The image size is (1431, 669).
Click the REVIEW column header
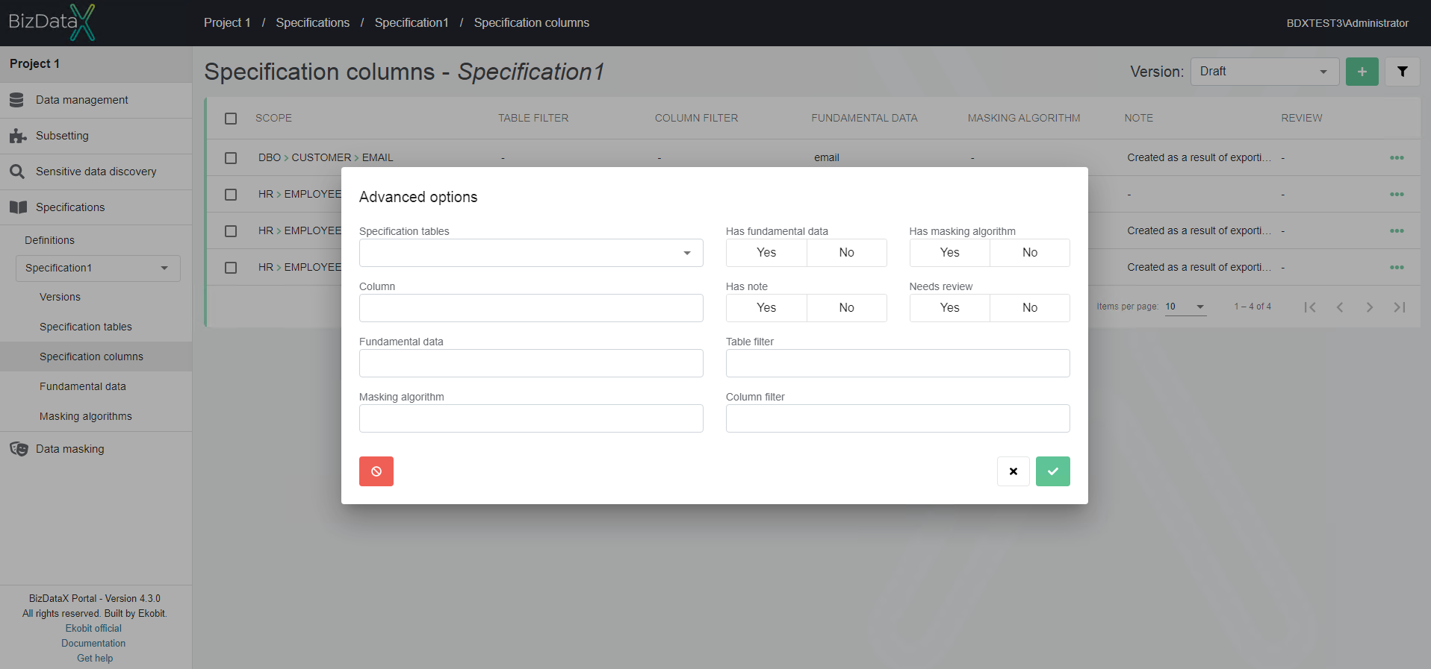click(x=1302, y=118)
